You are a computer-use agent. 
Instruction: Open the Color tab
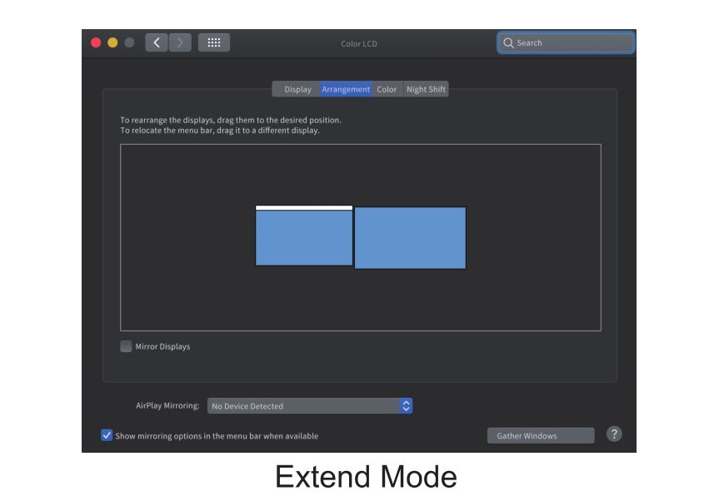pyautogui.click(x=387, y=89)
